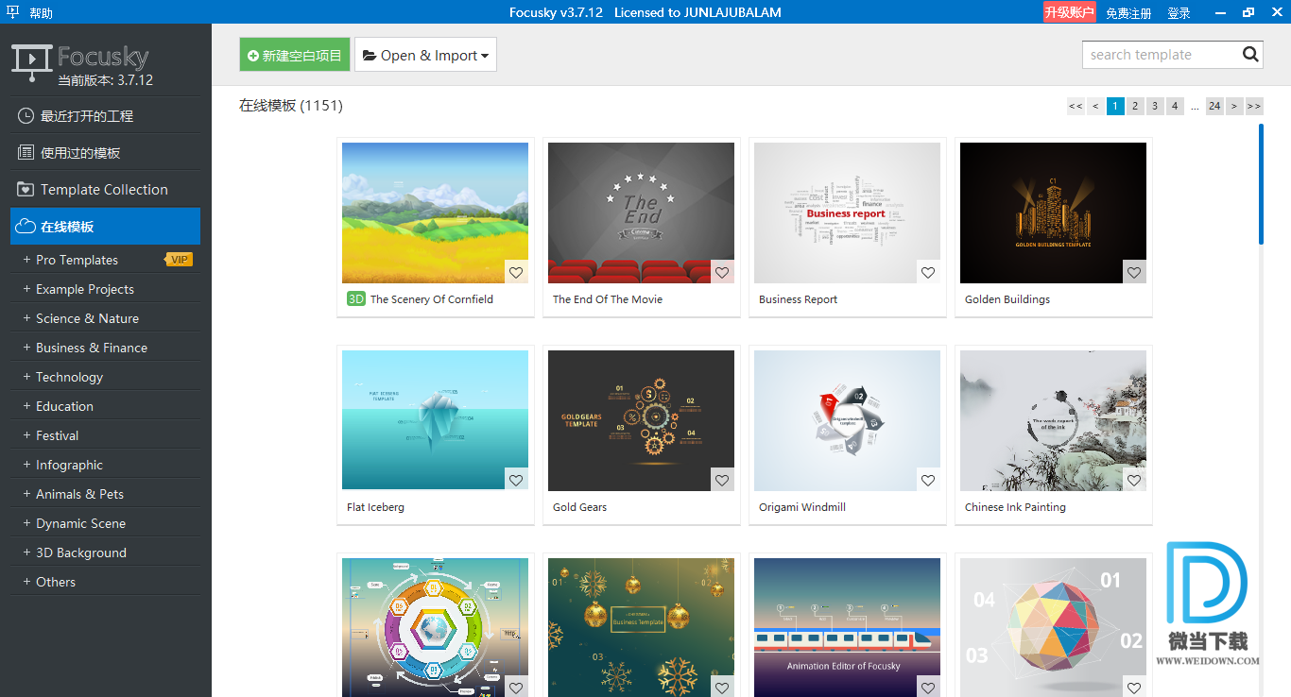
Task: Open 使用过的模板 used templates
Action: coord(105,153)
